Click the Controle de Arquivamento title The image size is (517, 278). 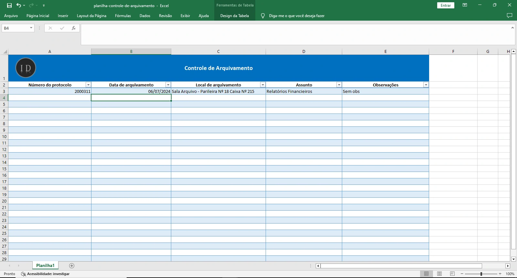click(x=218, y=68)
